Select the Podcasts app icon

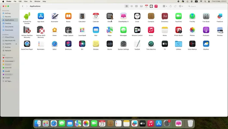click(206, 30)
